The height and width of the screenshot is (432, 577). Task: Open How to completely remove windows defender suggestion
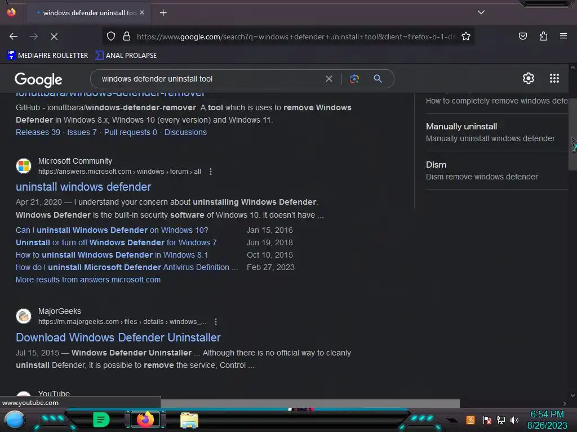(x=497, y=101)
